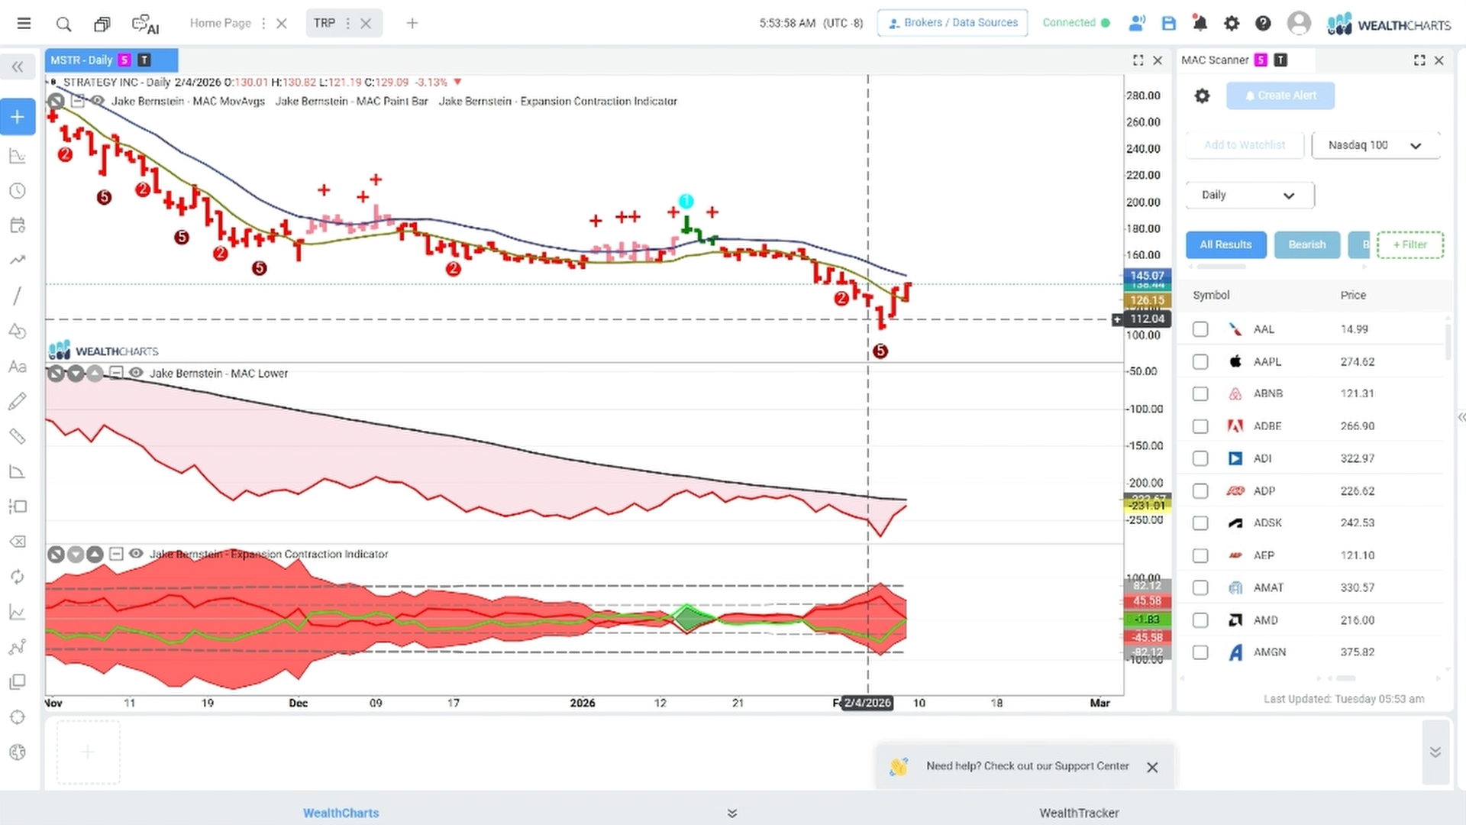Check the AAPL symbol checkbox
Screen dimensions: 1466x825
pyautogui.click(x=1200, y=361)
